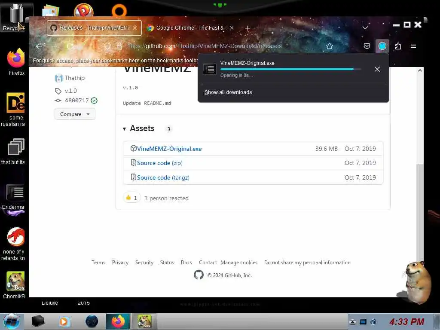Download Source code (zip)
Viewport: 440px width, 330px height.
[160, 163]
